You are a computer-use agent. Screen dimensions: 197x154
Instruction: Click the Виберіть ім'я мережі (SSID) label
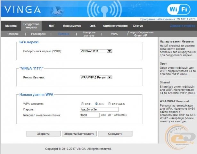(43, 51)
